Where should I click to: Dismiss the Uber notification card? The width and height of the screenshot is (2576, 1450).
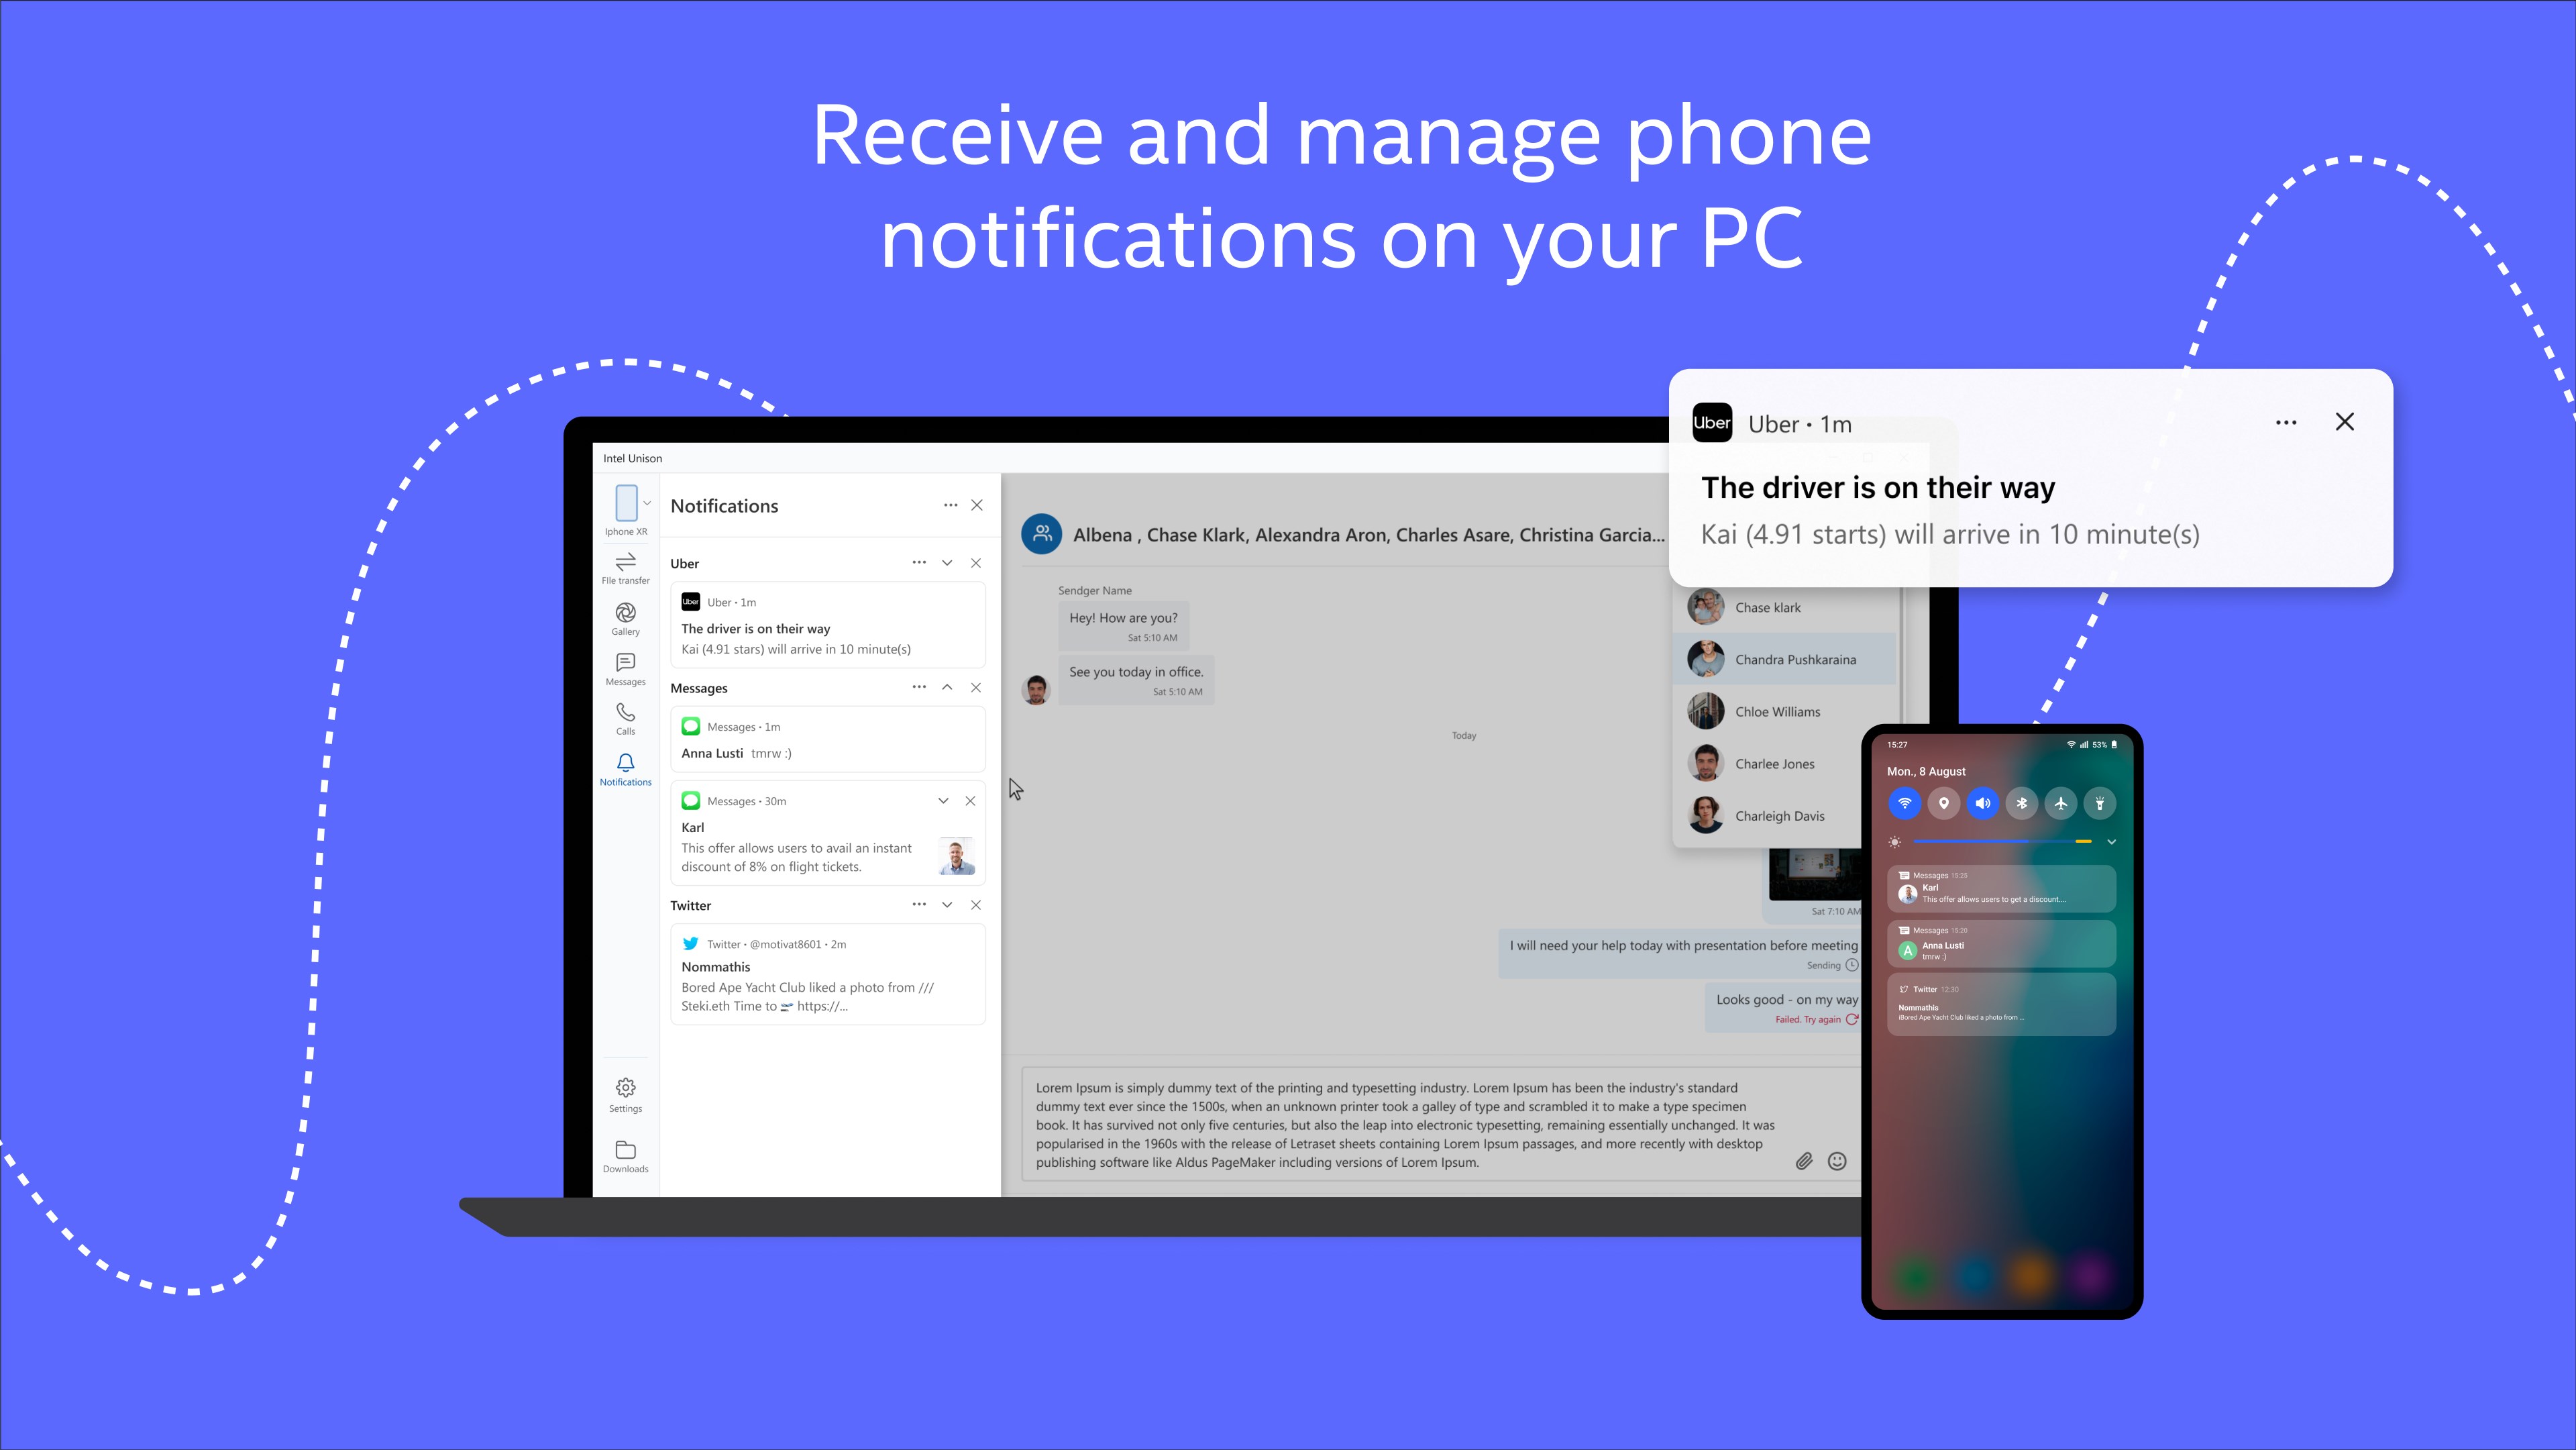2345,421
